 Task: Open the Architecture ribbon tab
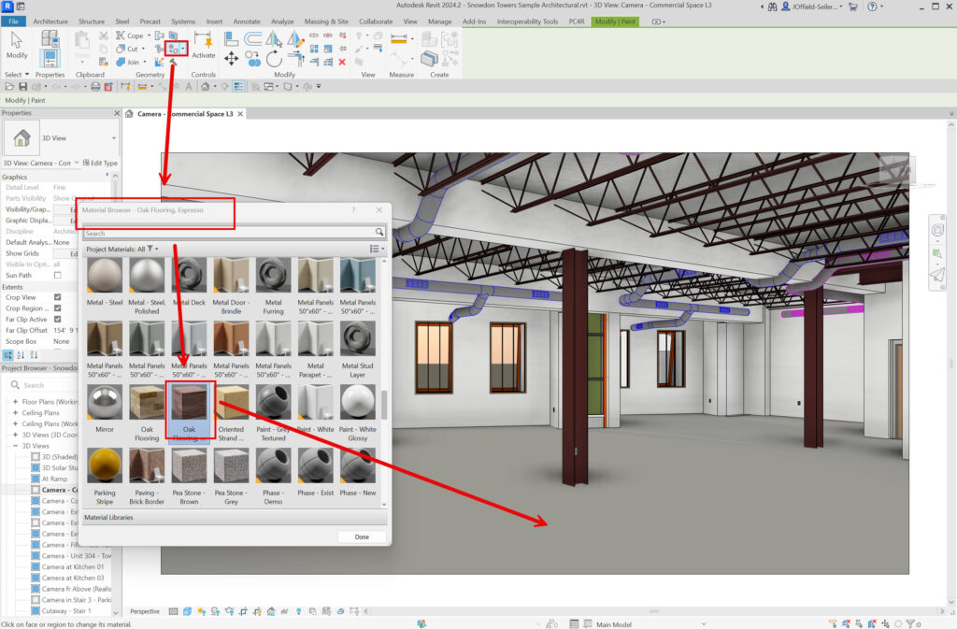tap(50, 21)
